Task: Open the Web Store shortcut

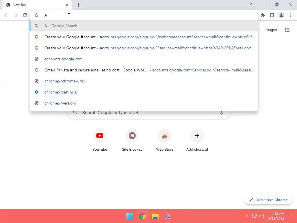Action: [165, 140]
